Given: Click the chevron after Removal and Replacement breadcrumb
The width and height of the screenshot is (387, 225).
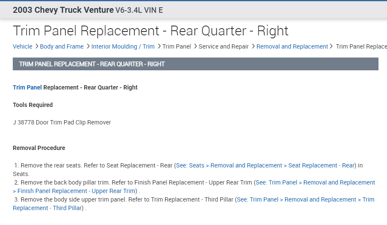Looking at the screenshot, I should (x=332, y=46).
